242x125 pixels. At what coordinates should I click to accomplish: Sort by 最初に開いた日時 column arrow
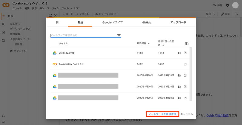pos(163,45)
